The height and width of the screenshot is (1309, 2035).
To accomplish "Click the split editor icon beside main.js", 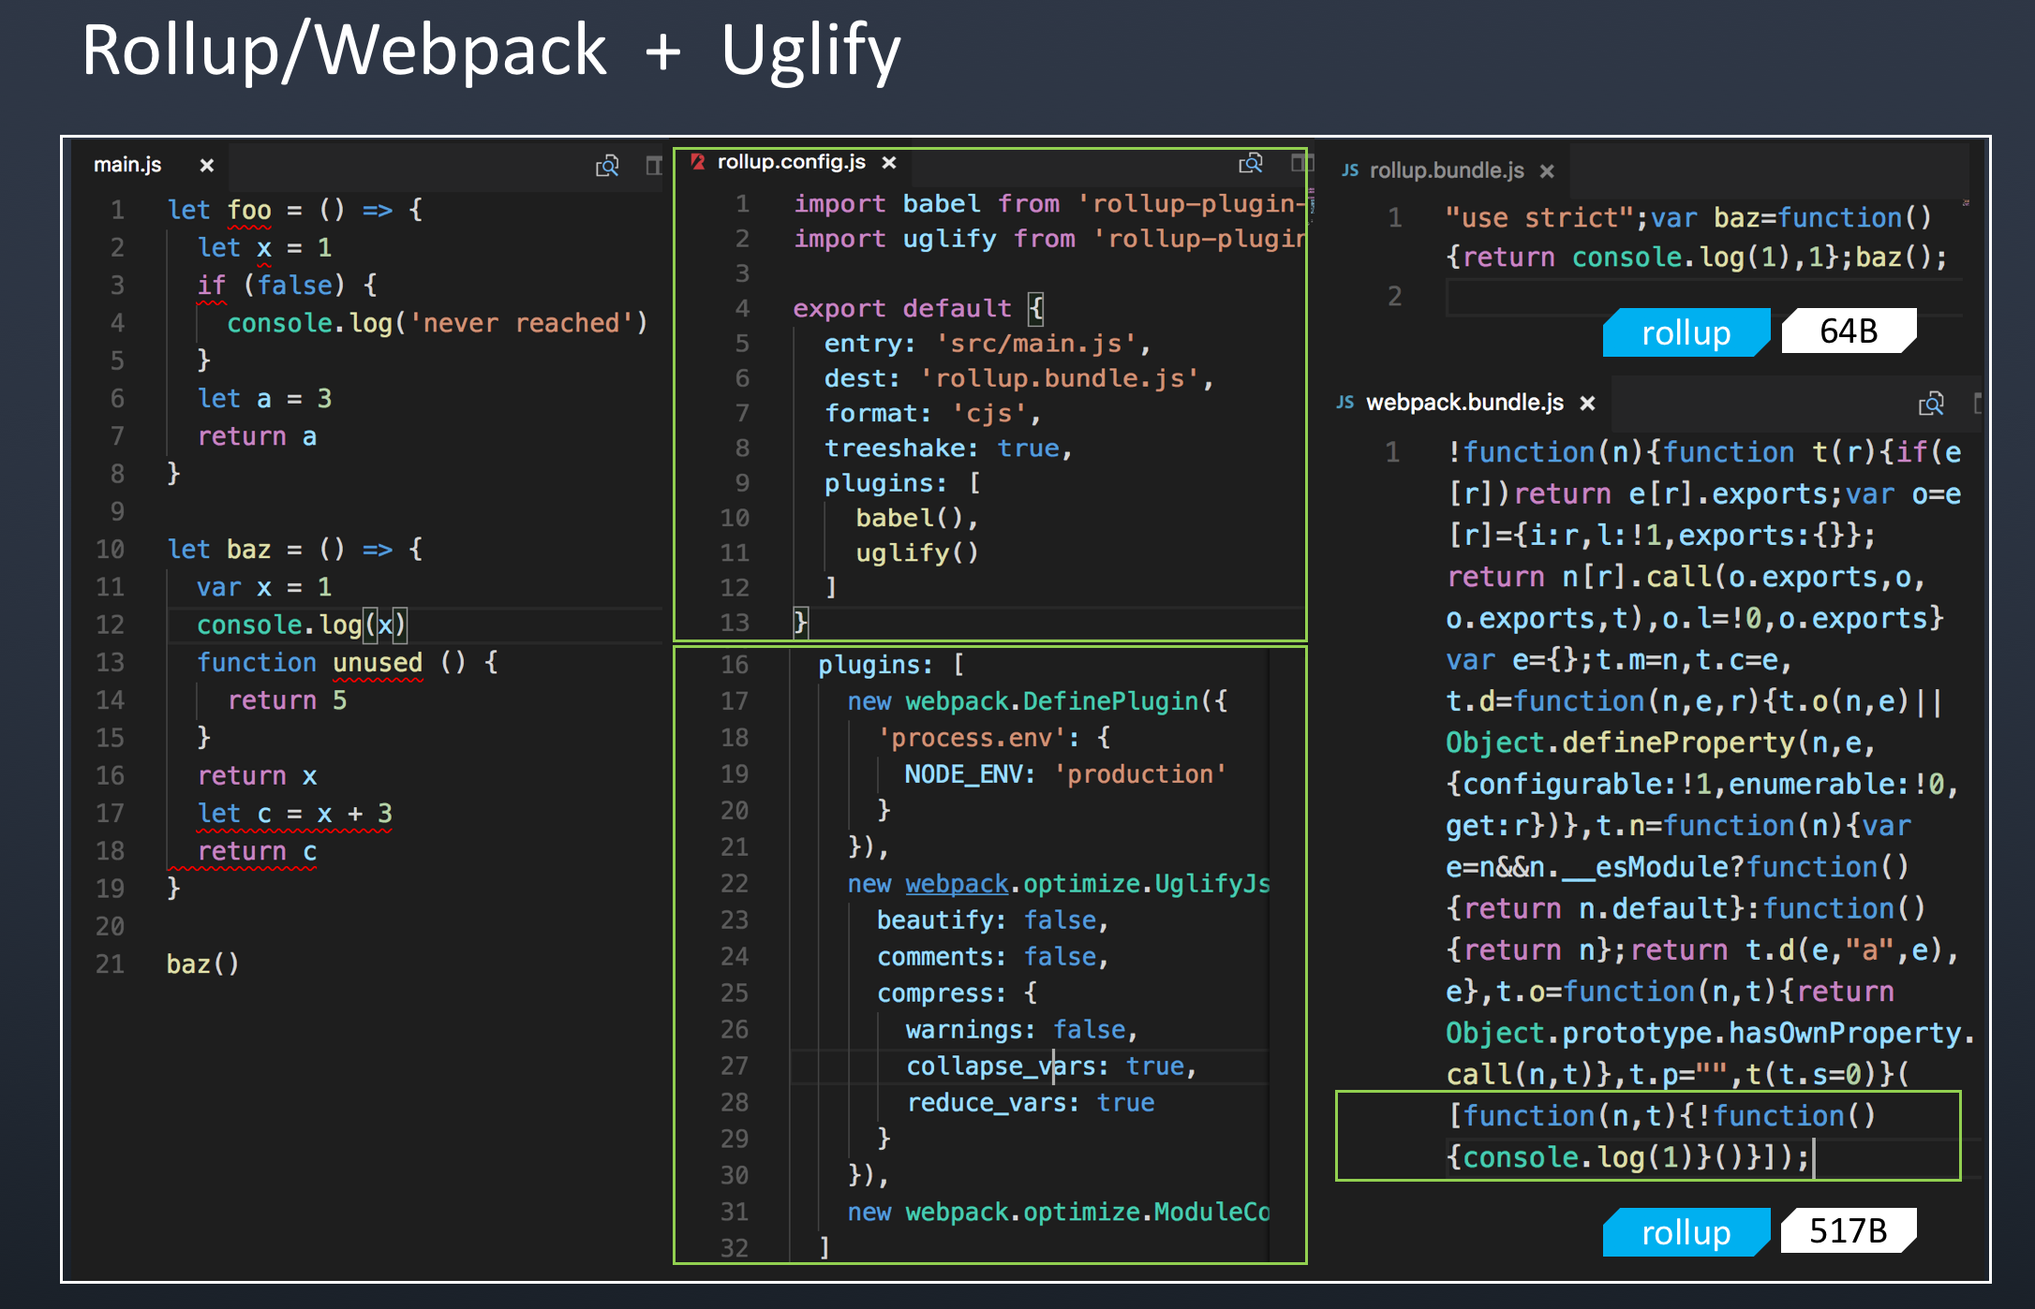I will pos(654,166).
